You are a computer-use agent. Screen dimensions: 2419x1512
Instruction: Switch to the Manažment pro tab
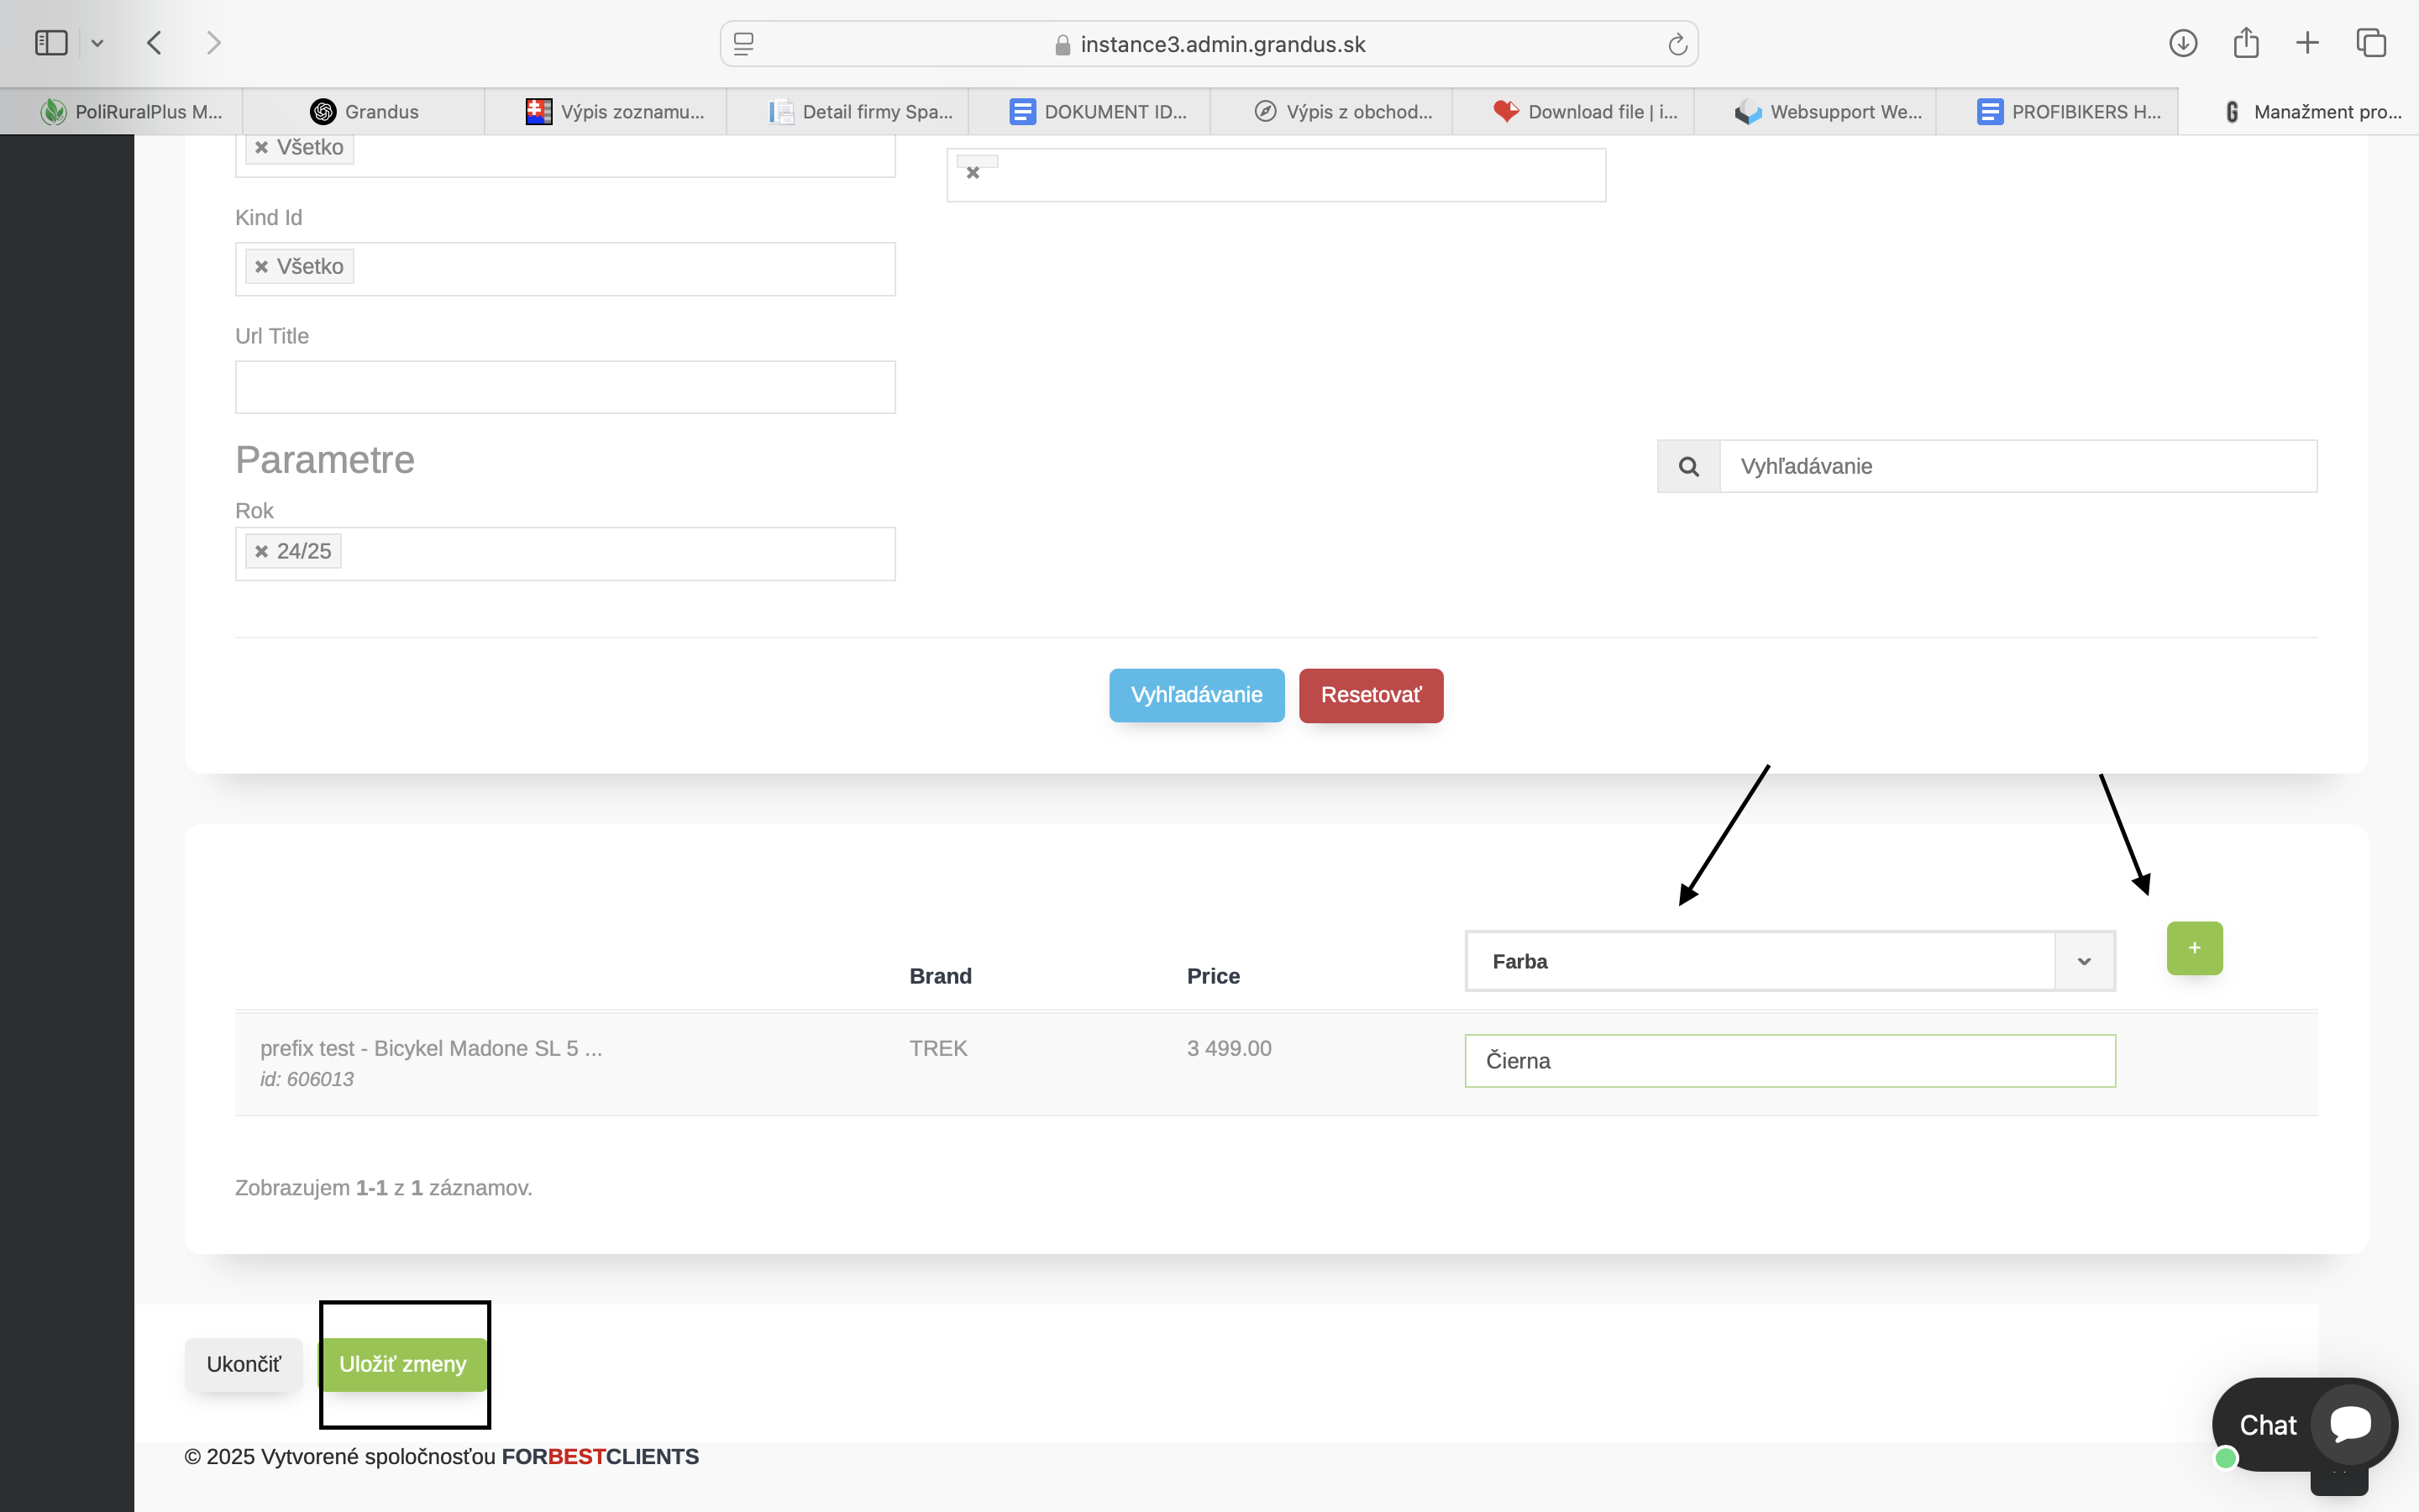(x=2299, y=111)
